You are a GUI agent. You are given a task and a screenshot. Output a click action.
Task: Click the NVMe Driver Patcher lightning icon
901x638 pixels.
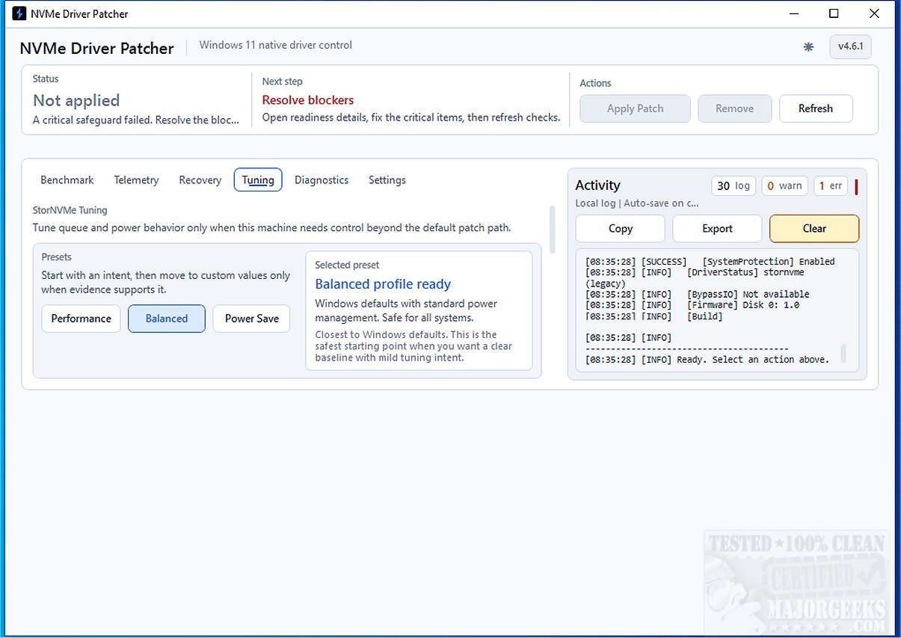[x=19, y=13]
